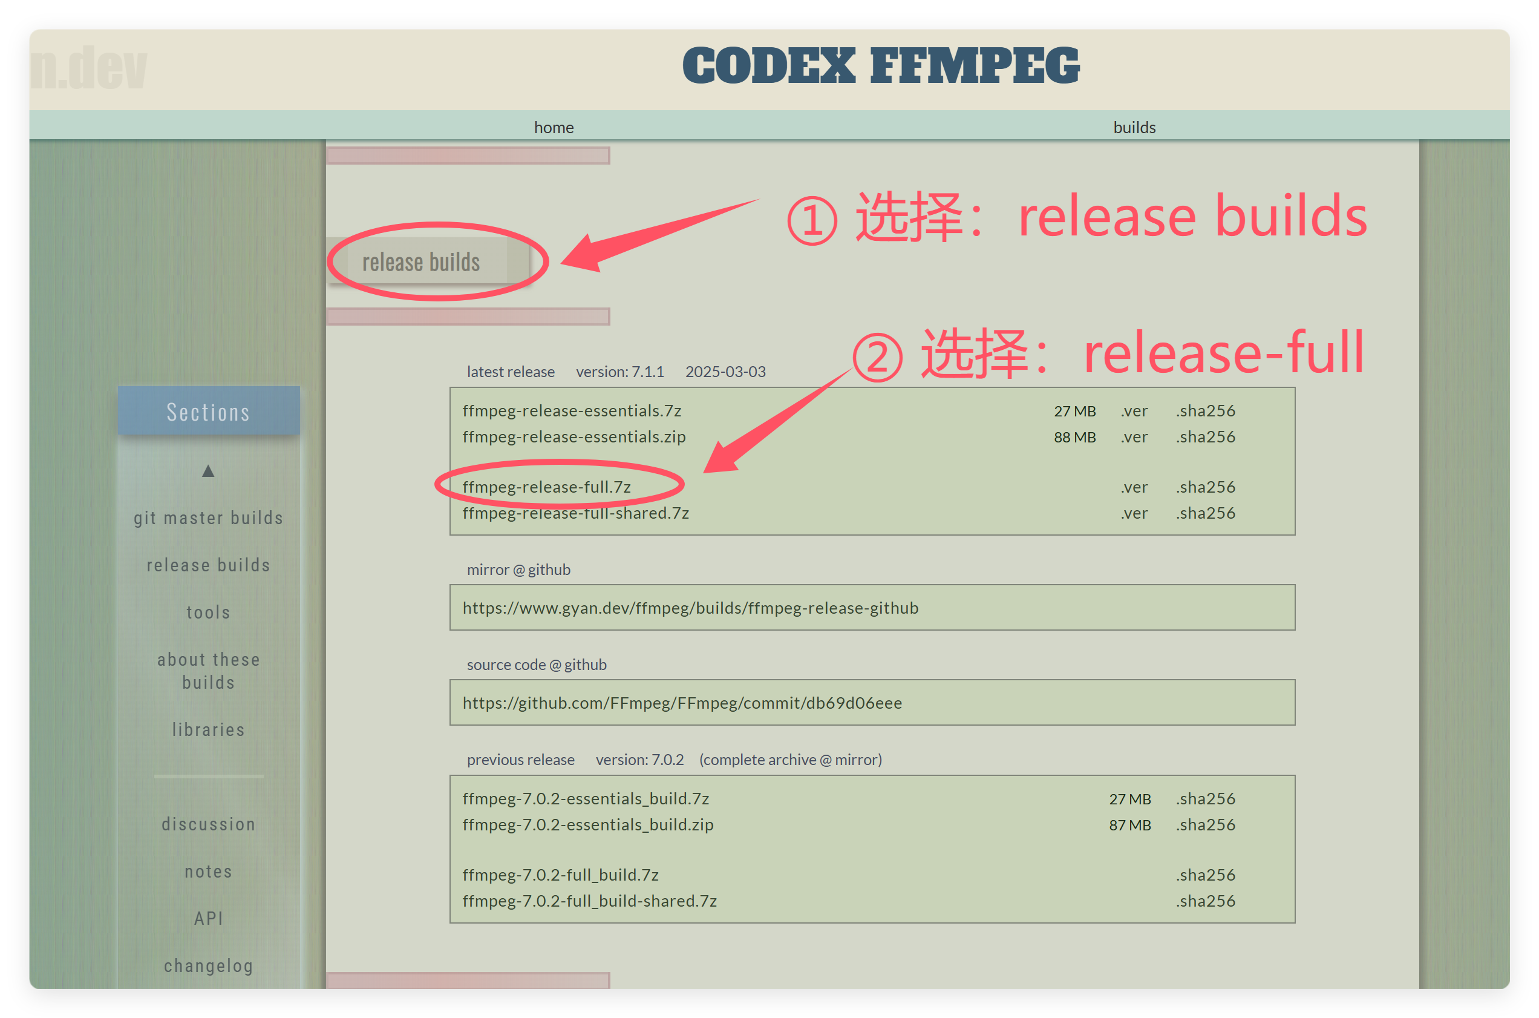Image resolution: width=1539 pixels, height=1018 pixels.
Task: Click the up-triangle icon under Sections
Action: click(207, 471)
